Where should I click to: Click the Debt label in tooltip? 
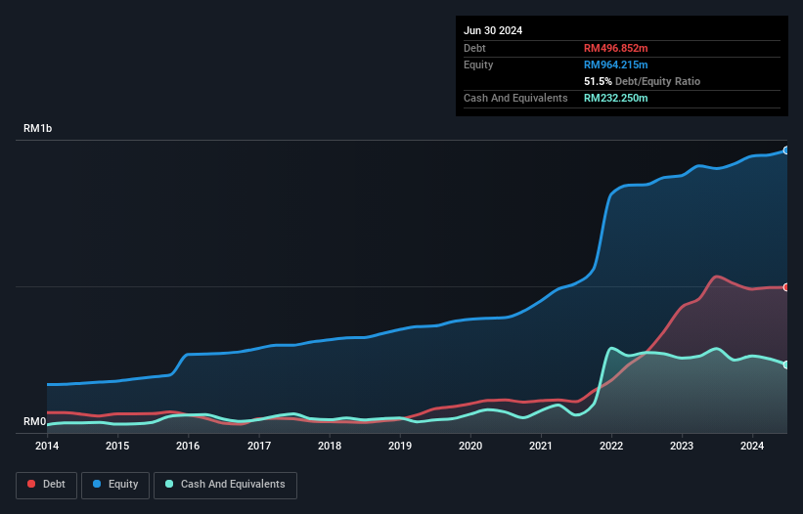coord(474,48)
